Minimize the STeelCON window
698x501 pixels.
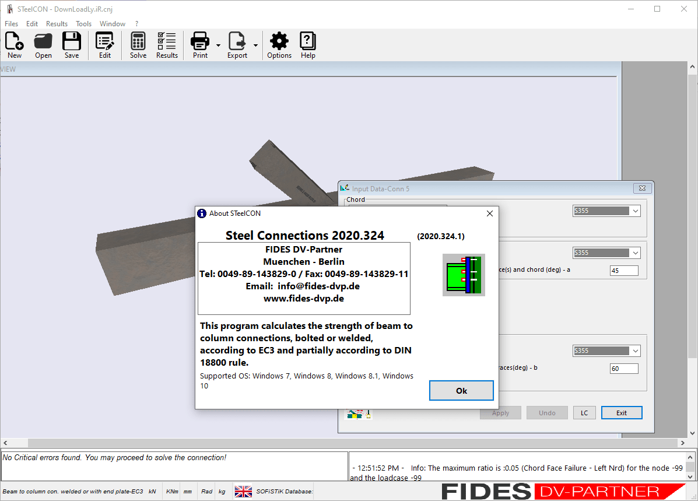point(631,9)
